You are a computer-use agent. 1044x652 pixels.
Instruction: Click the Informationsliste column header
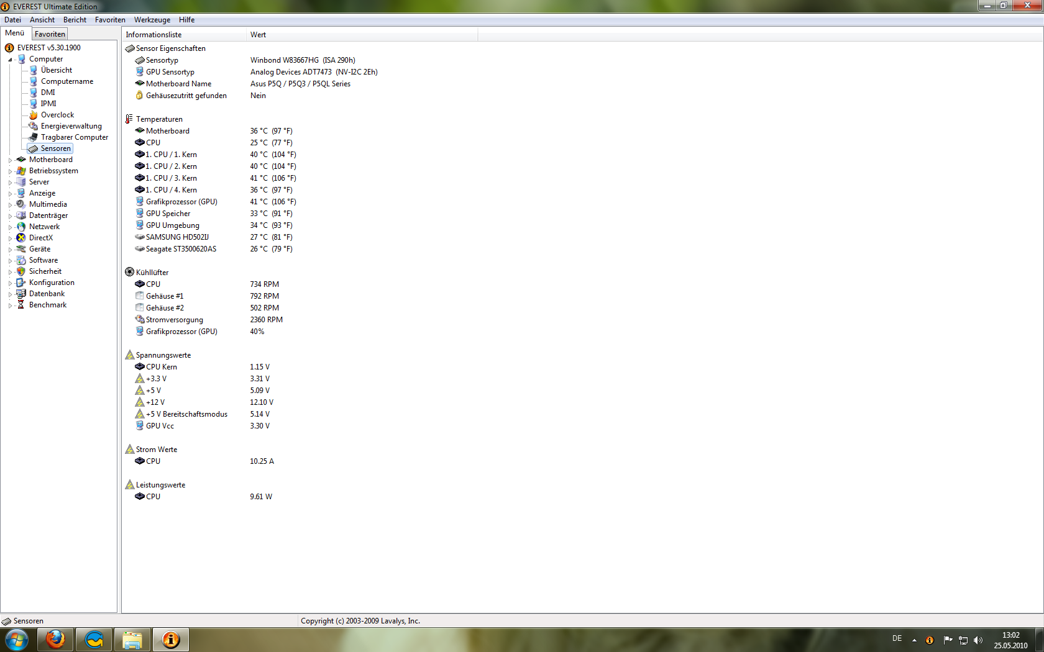184,35
